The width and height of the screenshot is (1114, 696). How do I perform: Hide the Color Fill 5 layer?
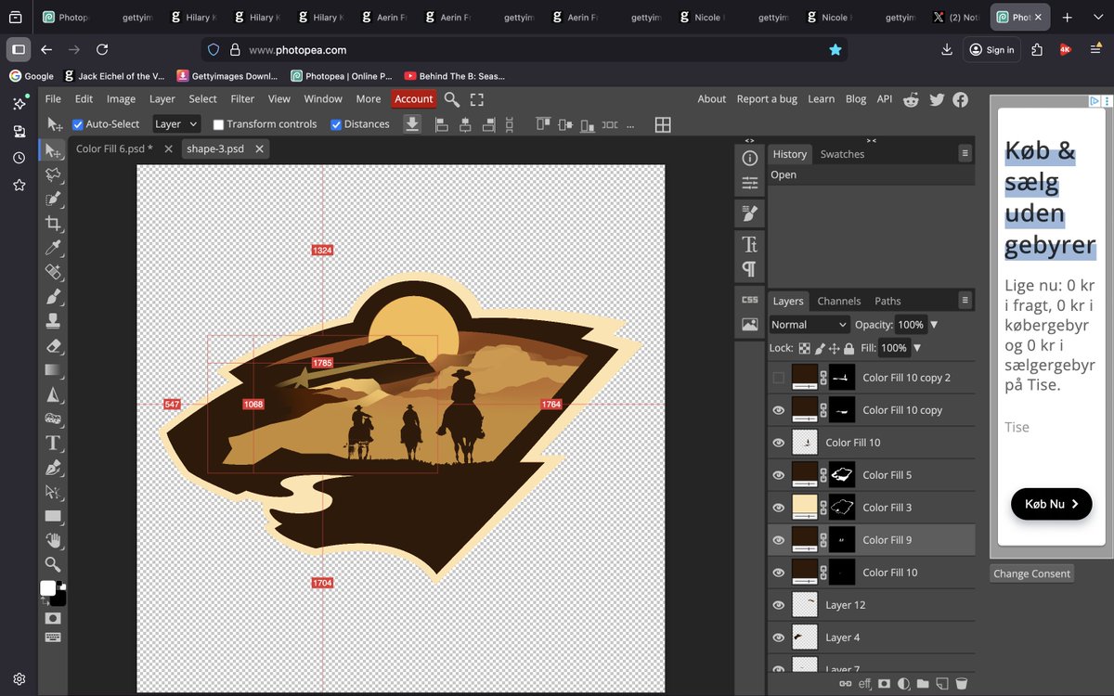pos(779,475)
